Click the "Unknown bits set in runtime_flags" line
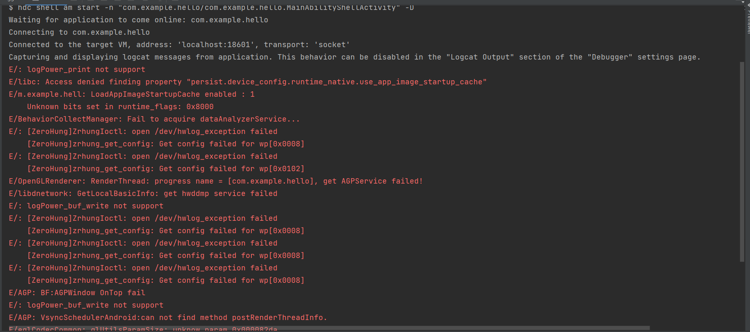The width and height of the screenshot is (750, 332). pyautogui.click(x=120, y=107)
